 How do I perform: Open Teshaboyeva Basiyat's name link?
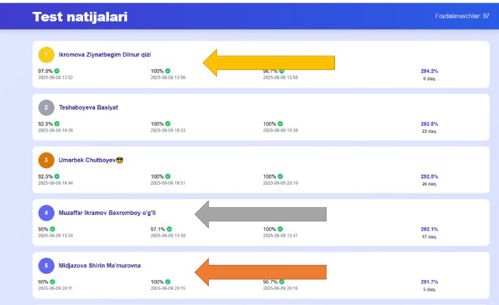(x=89, y=108)
